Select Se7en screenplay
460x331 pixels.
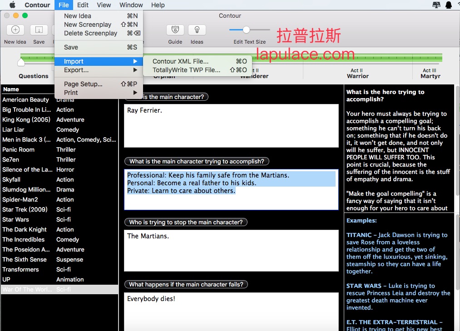pyautogui.click(x=59, y=160)
